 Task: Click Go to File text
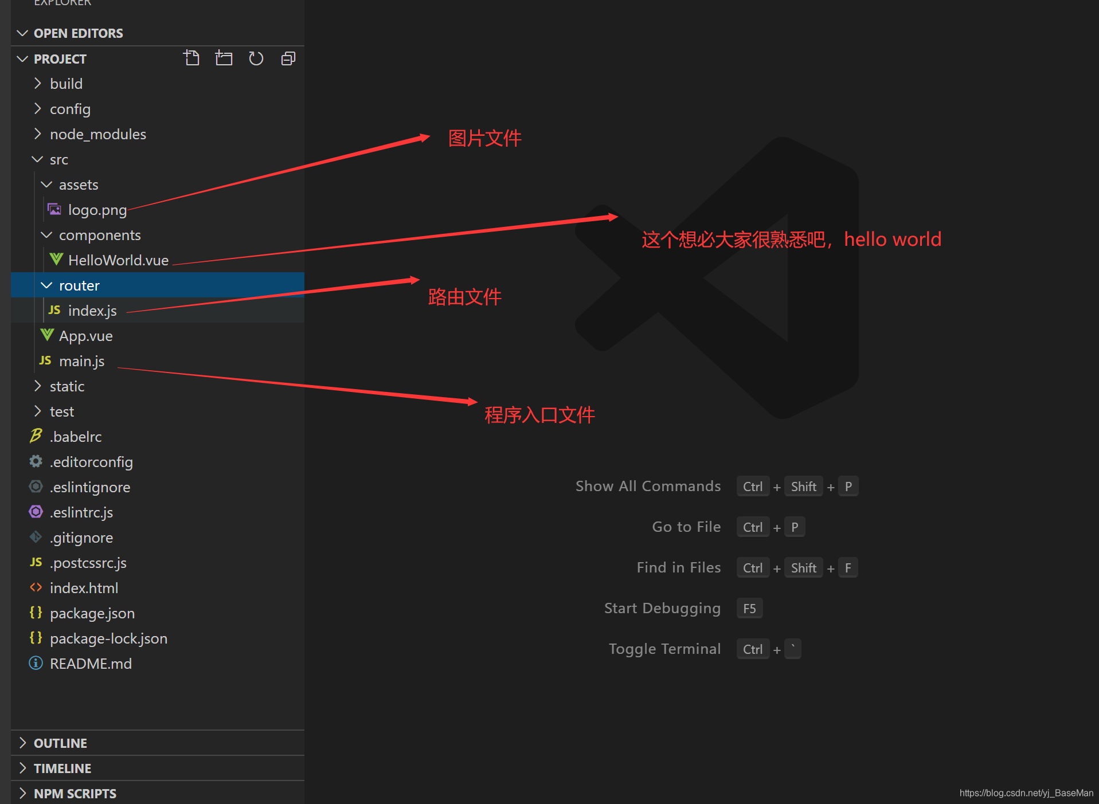(686, 527)
